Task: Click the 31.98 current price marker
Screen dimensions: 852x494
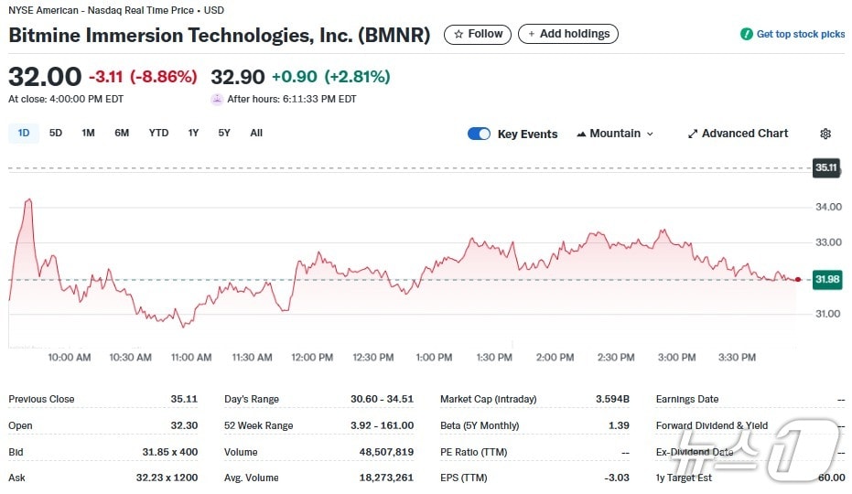Action: (826, 279)
